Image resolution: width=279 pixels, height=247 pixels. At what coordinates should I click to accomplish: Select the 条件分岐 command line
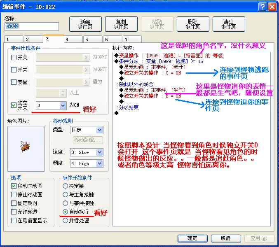158,61
